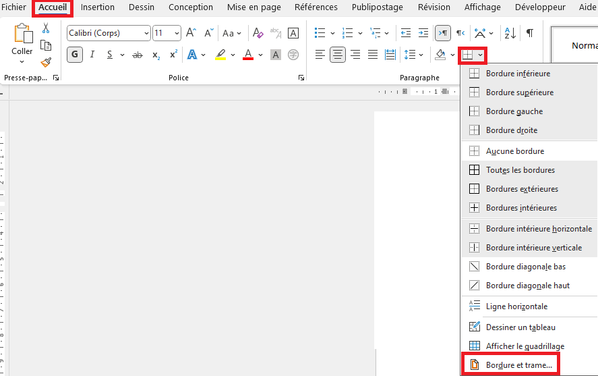This screenshot has height=376, width=598.
Task: Expand the numbered list dropdown arrow
Action: (360, 34)
